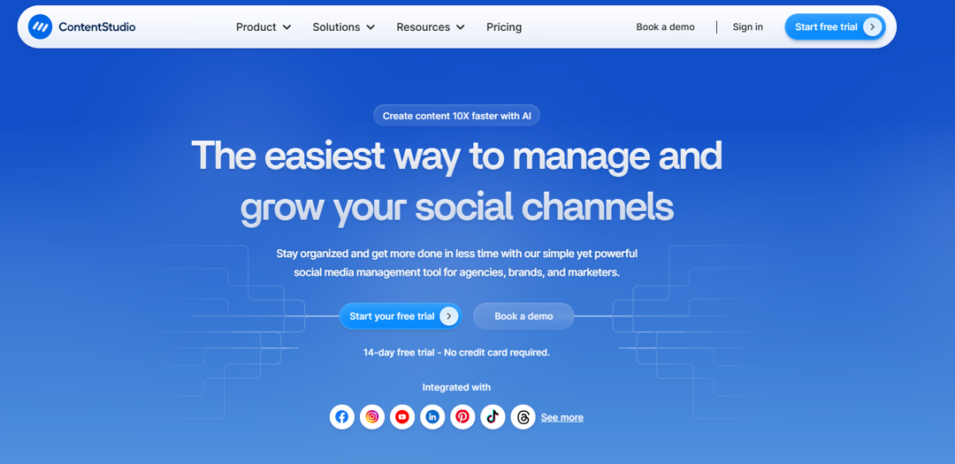Open the Facebook integration icon
The height and width of the screenshot is (464, 955).
point(341,417)
